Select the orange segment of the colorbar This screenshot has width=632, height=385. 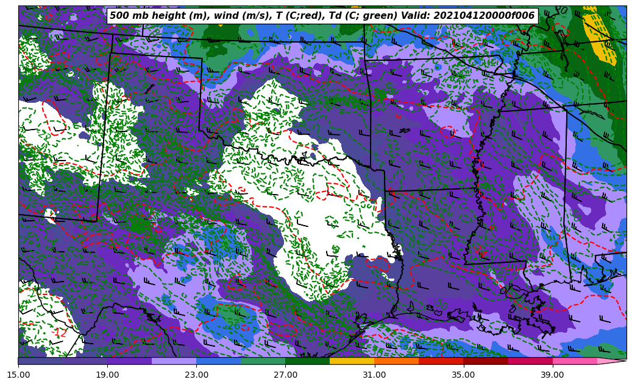[396, 361]
